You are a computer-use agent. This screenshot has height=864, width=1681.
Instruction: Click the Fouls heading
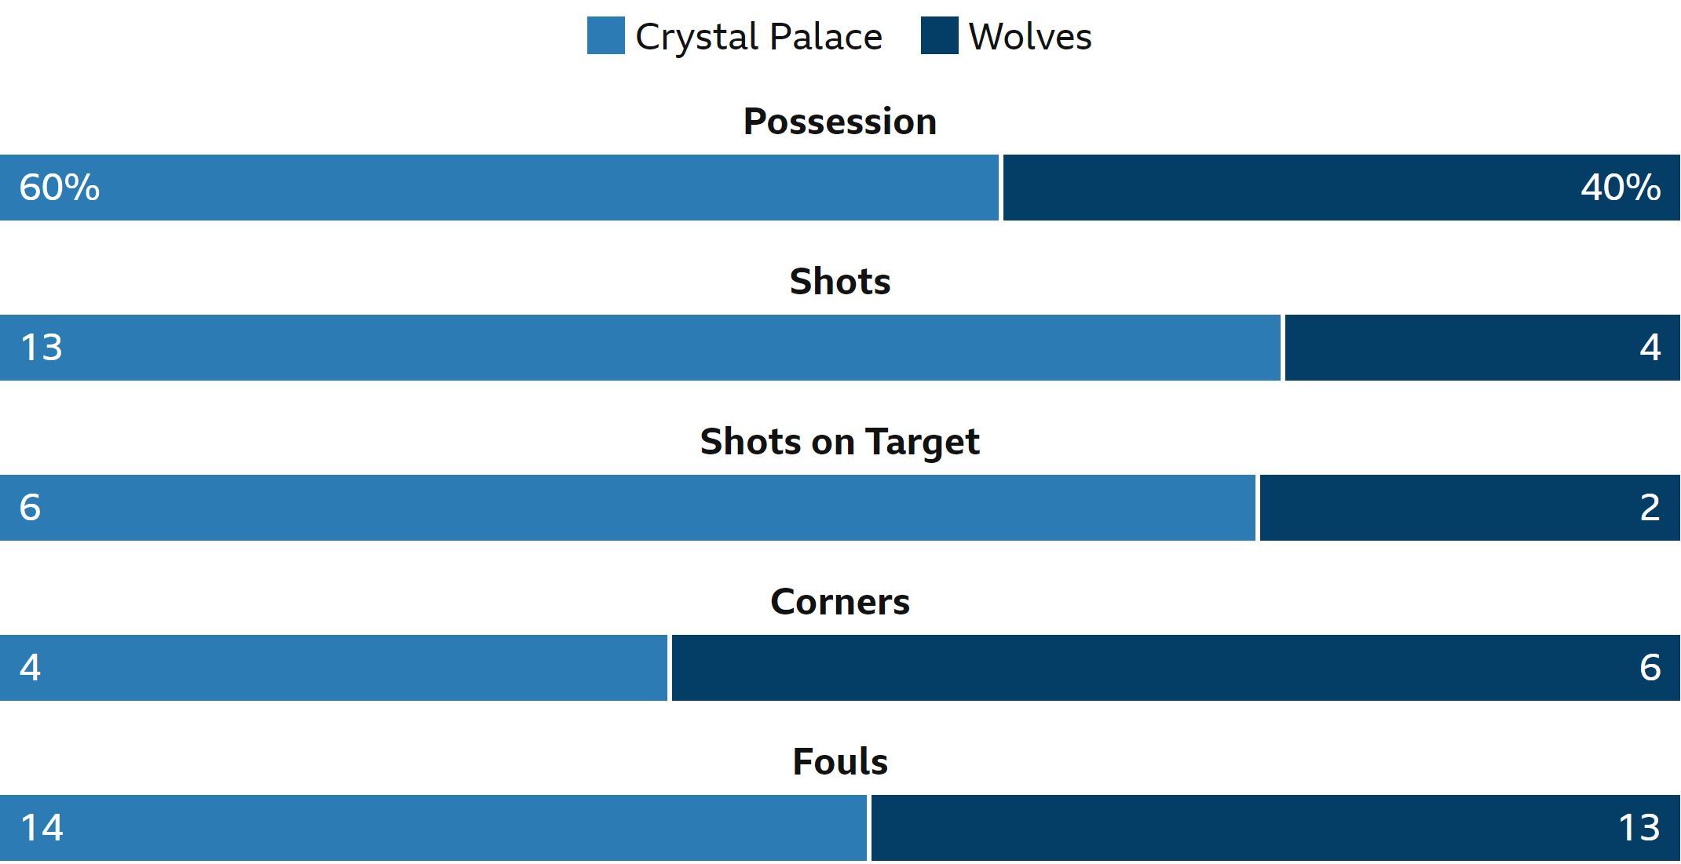coord(840,762)
